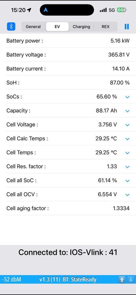Open the REX tab

[x=106, y=27]
